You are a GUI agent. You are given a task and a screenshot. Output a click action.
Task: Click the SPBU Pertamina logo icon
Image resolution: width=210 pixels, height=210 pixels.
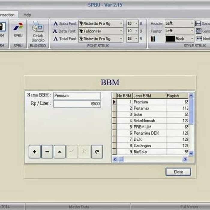[x=18, y=27]
